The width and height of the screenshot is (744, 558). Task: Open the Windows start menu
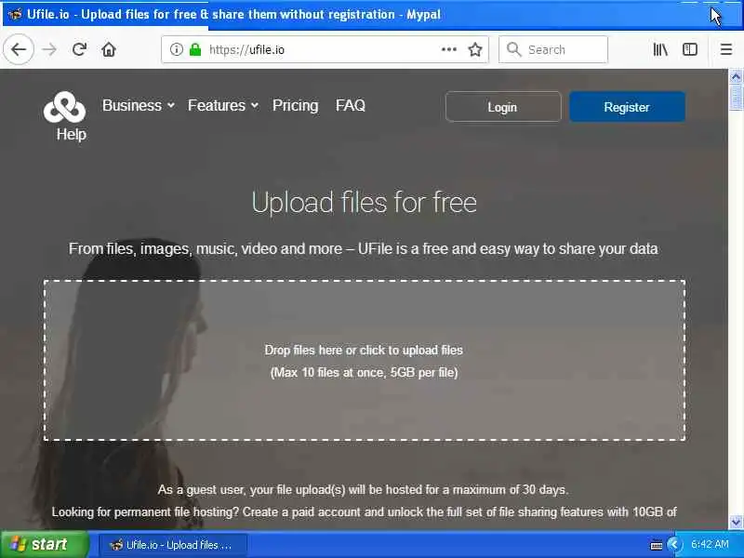pyautogui.click(x=45, y=544)
